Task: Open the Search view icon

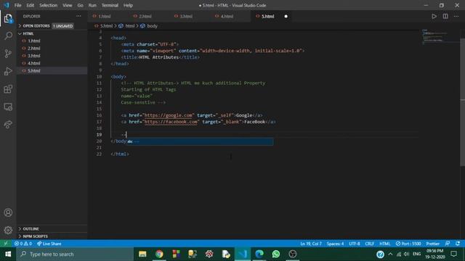Action: click(x=8, y=36)
